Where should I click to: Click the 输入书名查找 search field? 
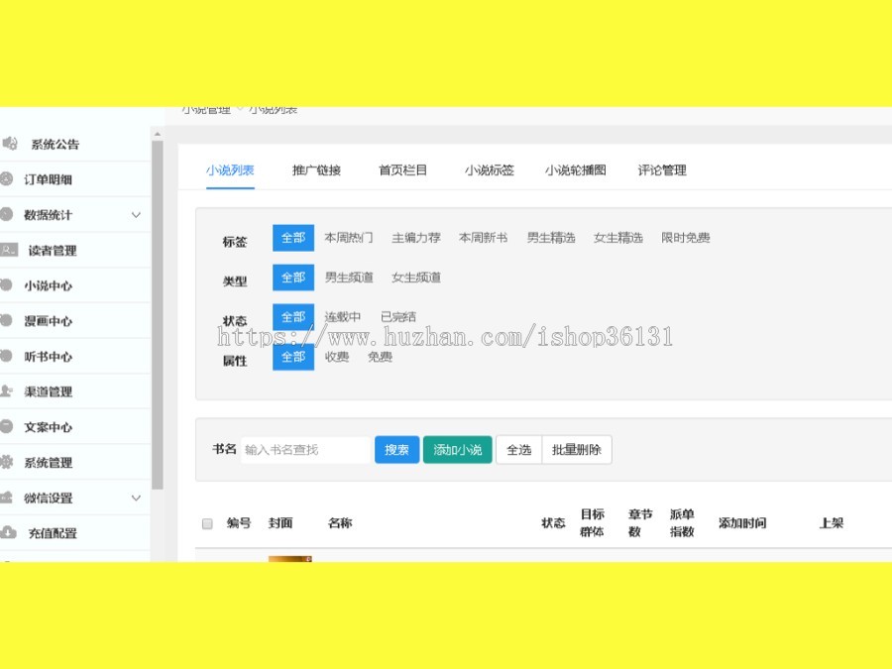[304, 449]
